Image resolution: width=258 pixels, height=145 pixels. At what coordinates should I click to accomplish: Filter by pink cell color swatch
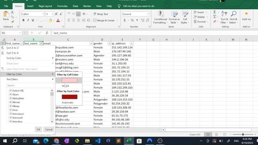pyautogui.click(x=69, y=80)
